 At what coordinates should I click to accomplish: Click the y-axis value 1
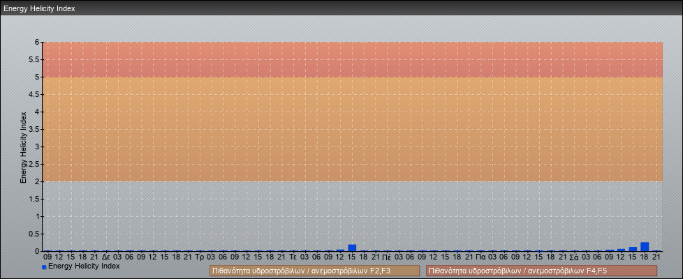tap(38, 216)
